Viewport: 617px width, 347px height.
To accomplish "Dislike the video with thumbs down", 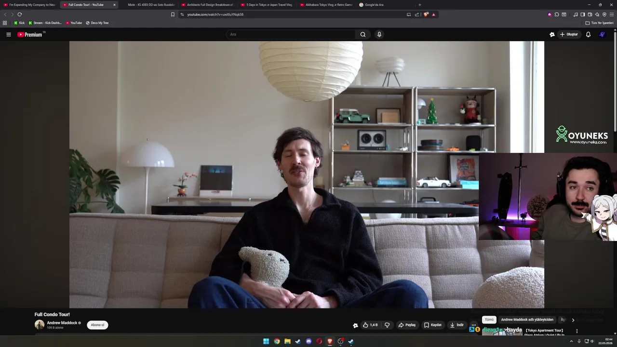I will point(387,325).
